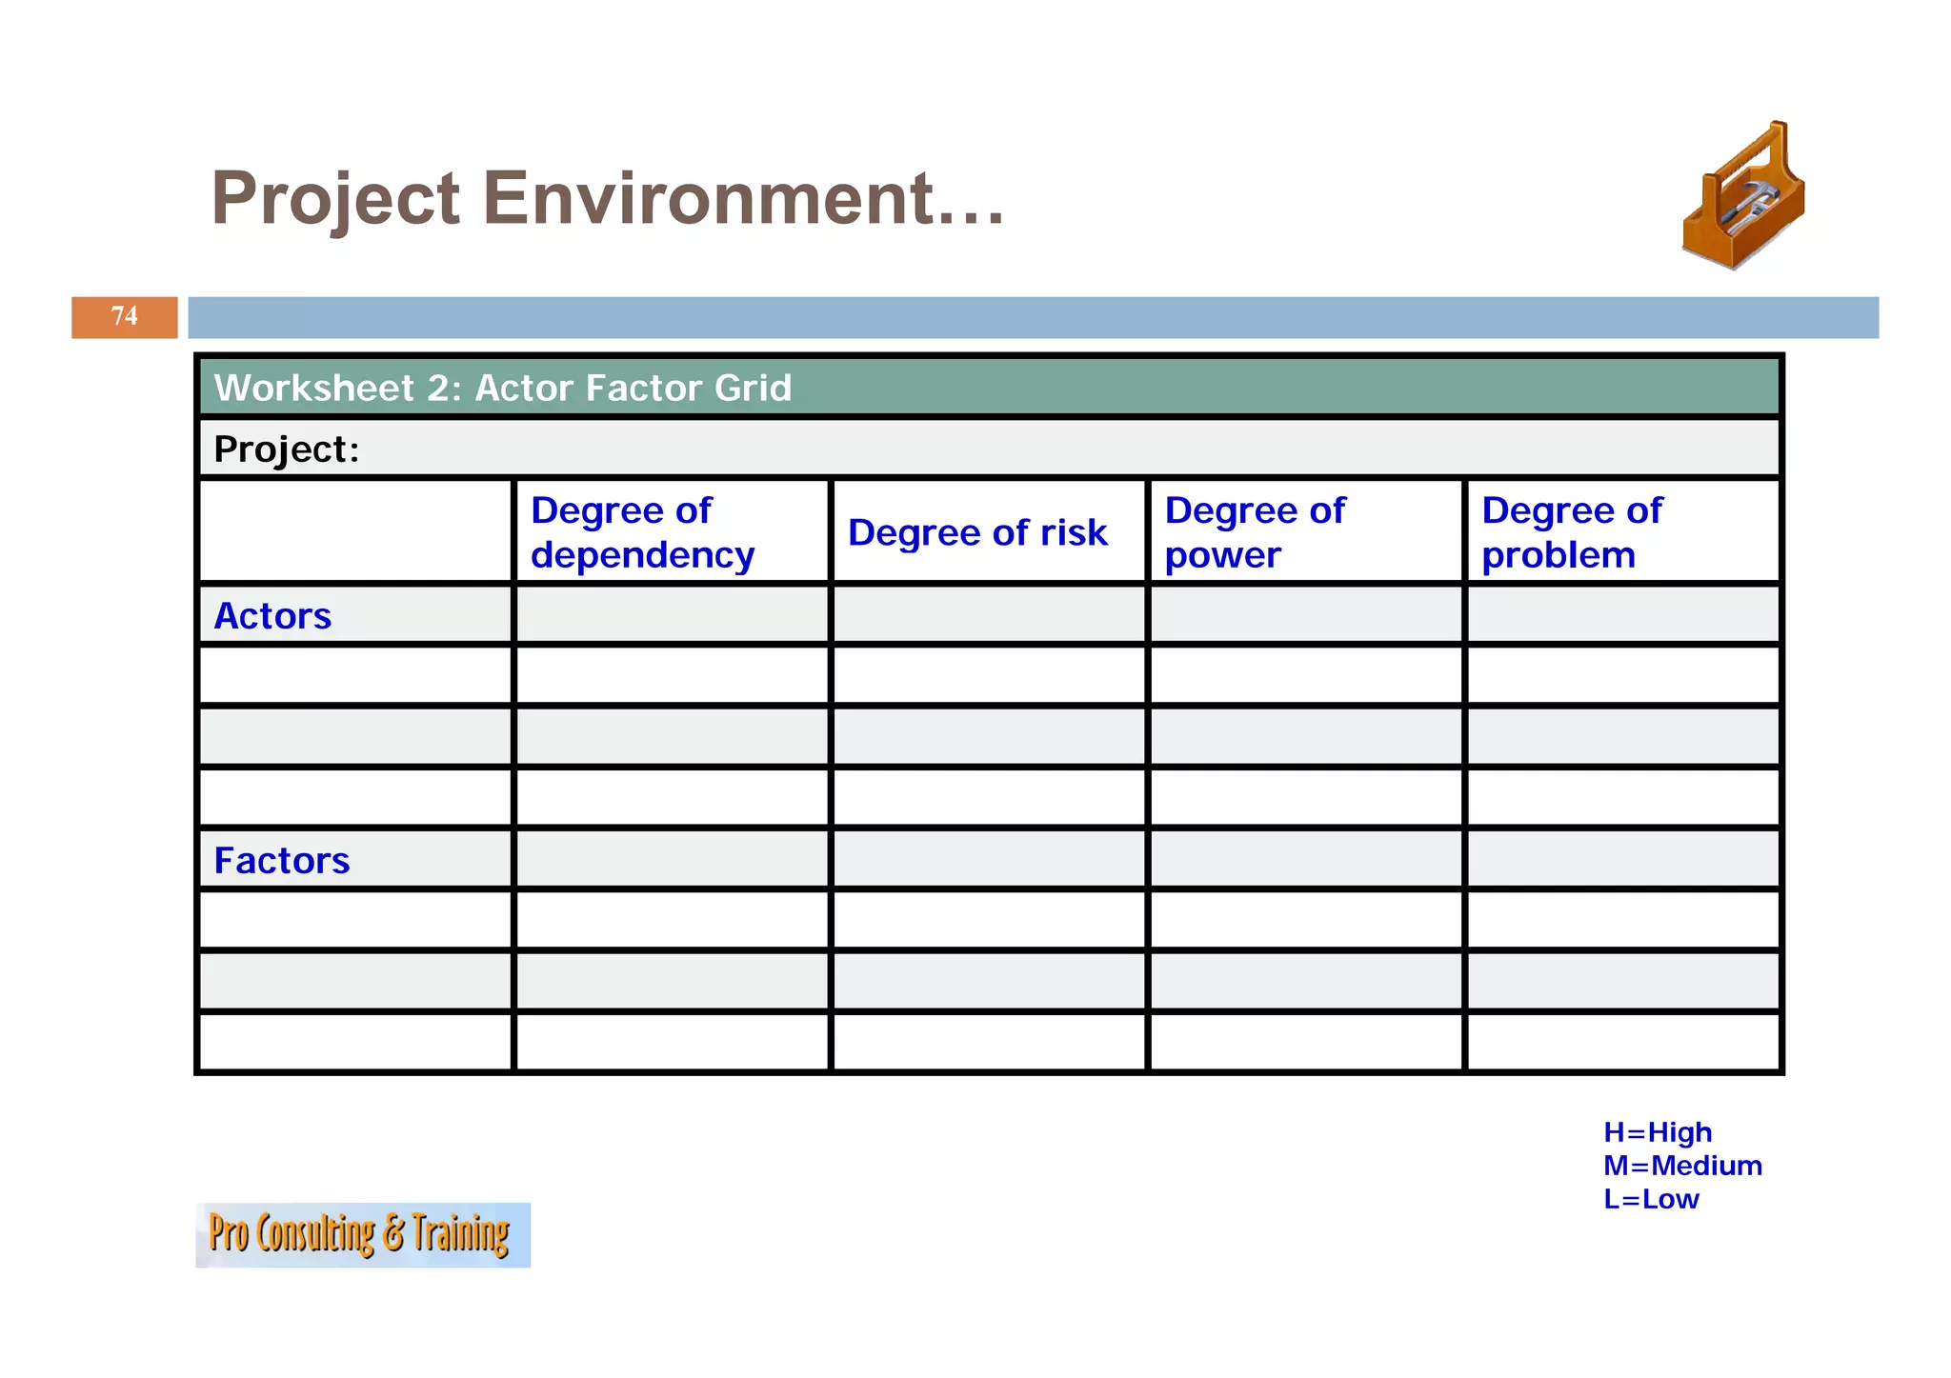The width and height of the screenshot is (1951, 1378).
Task: Click the Pro Consulting & Training logo
Action: click(x=363, y=1235)
